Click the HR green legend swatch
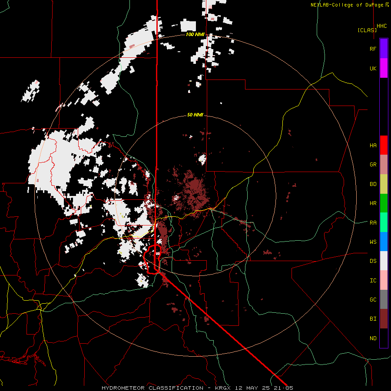Screen dimensions: 391x391 [x=384, y=203]
